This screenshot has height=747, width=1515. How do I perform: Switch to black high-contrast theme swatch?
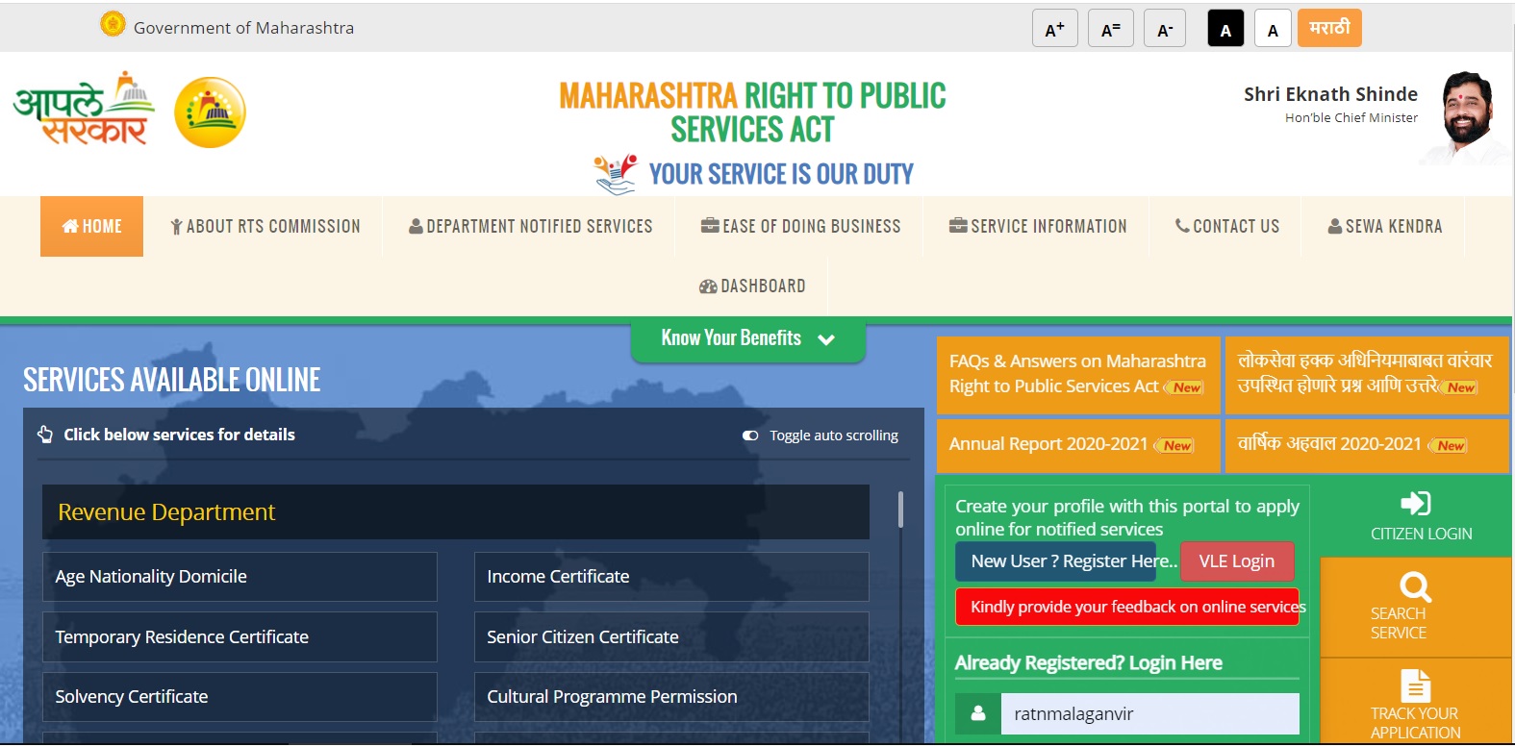point(1225,29)
